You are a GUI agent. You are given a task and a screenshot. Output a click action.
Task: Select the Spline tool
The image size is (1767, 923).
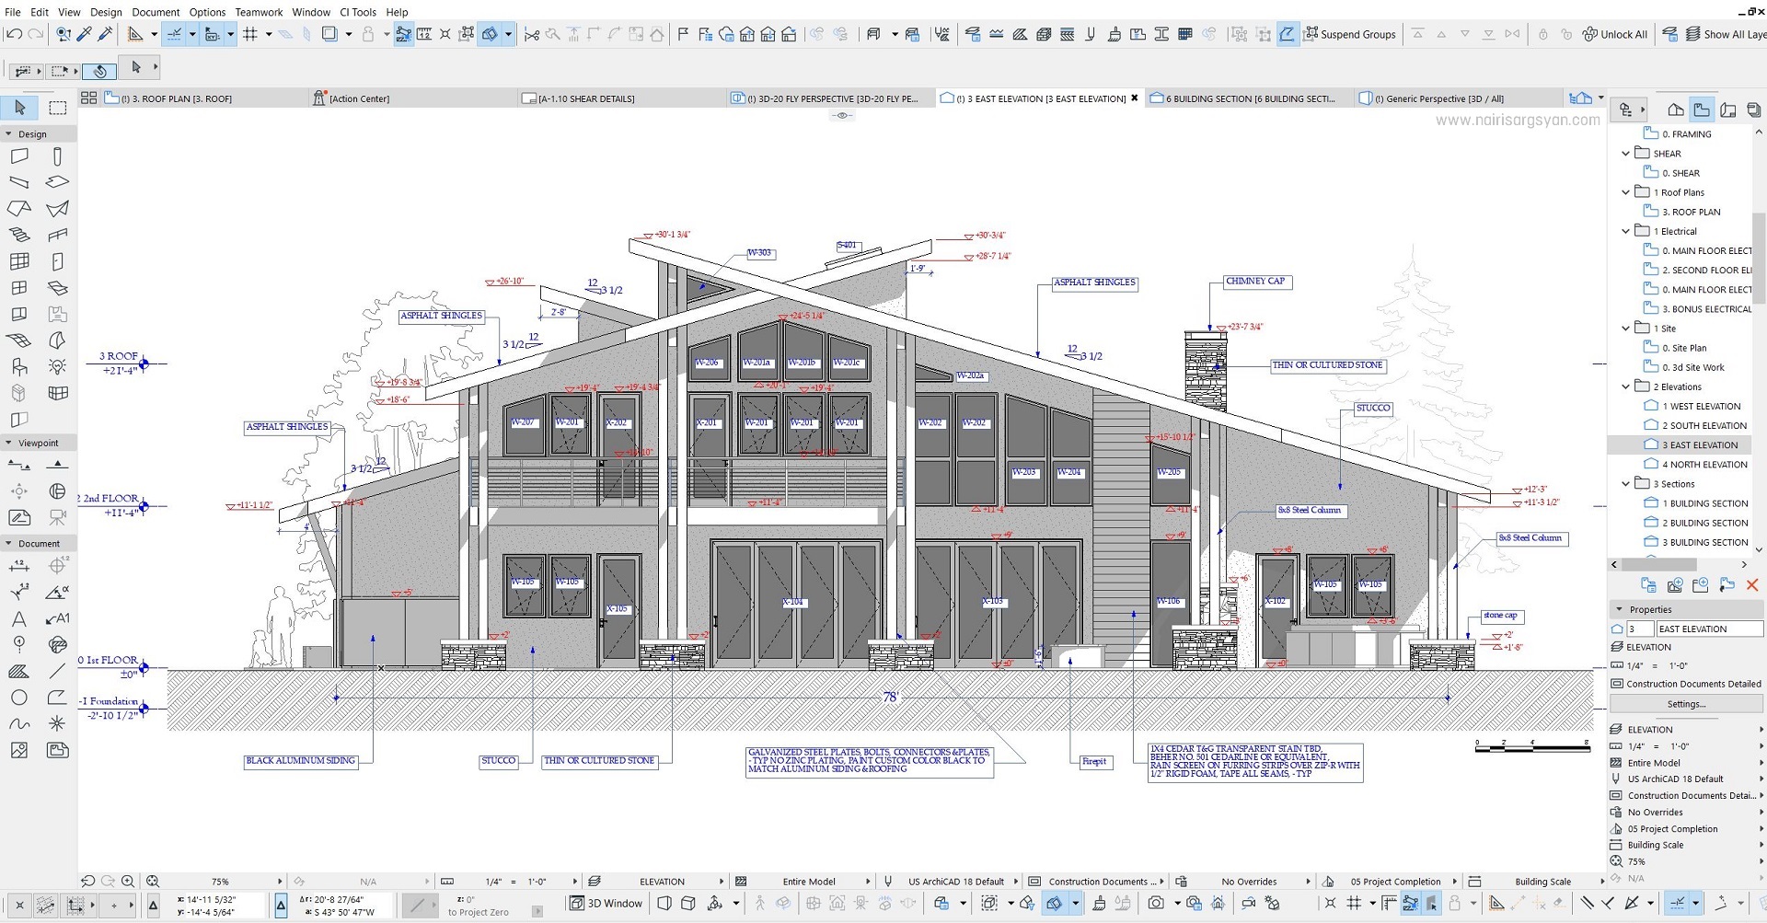(x=19, y=723)
